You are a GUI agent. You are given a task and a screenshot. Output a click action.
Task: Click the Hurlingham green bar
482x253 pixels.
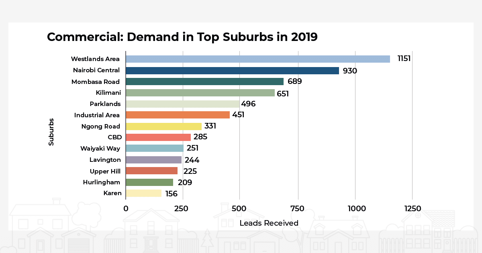(149, 182)
